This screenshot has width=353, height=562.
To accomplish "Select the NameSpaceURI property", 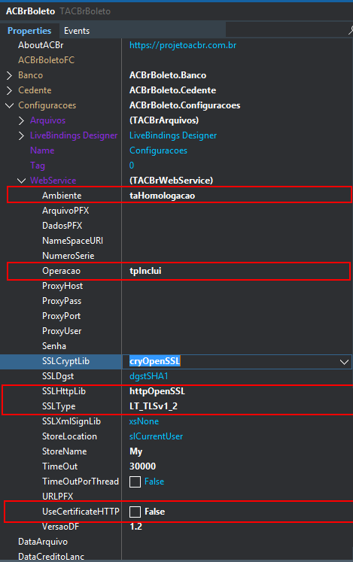I will (72, 241).
